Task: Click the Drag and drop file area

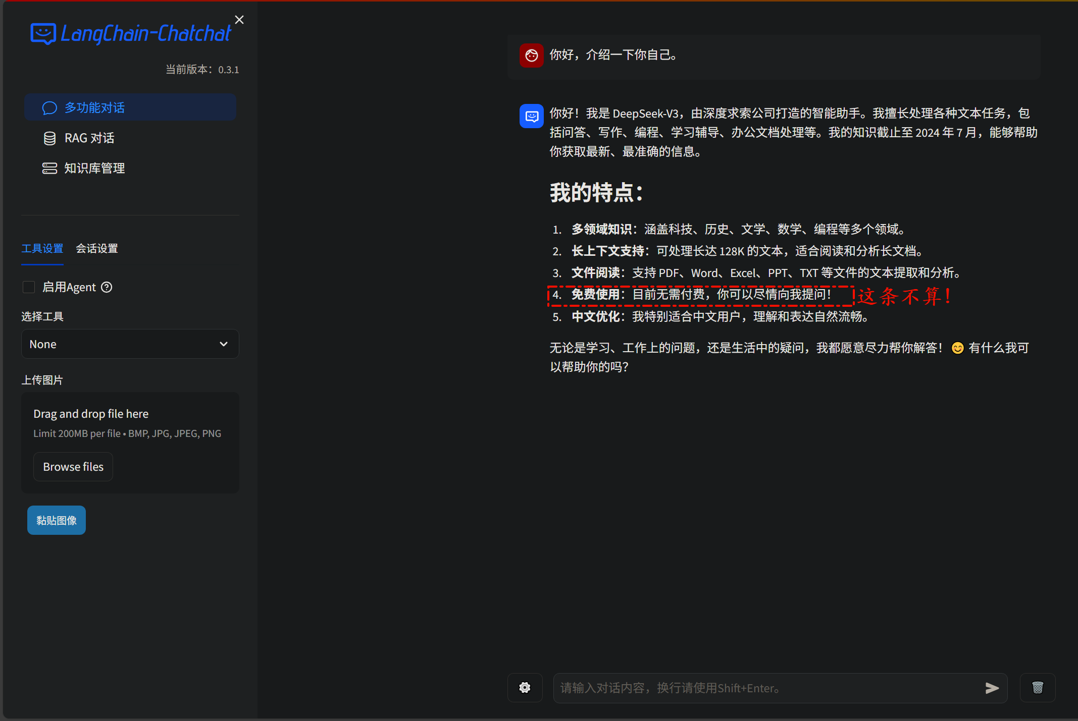Action: coord(130,442)
